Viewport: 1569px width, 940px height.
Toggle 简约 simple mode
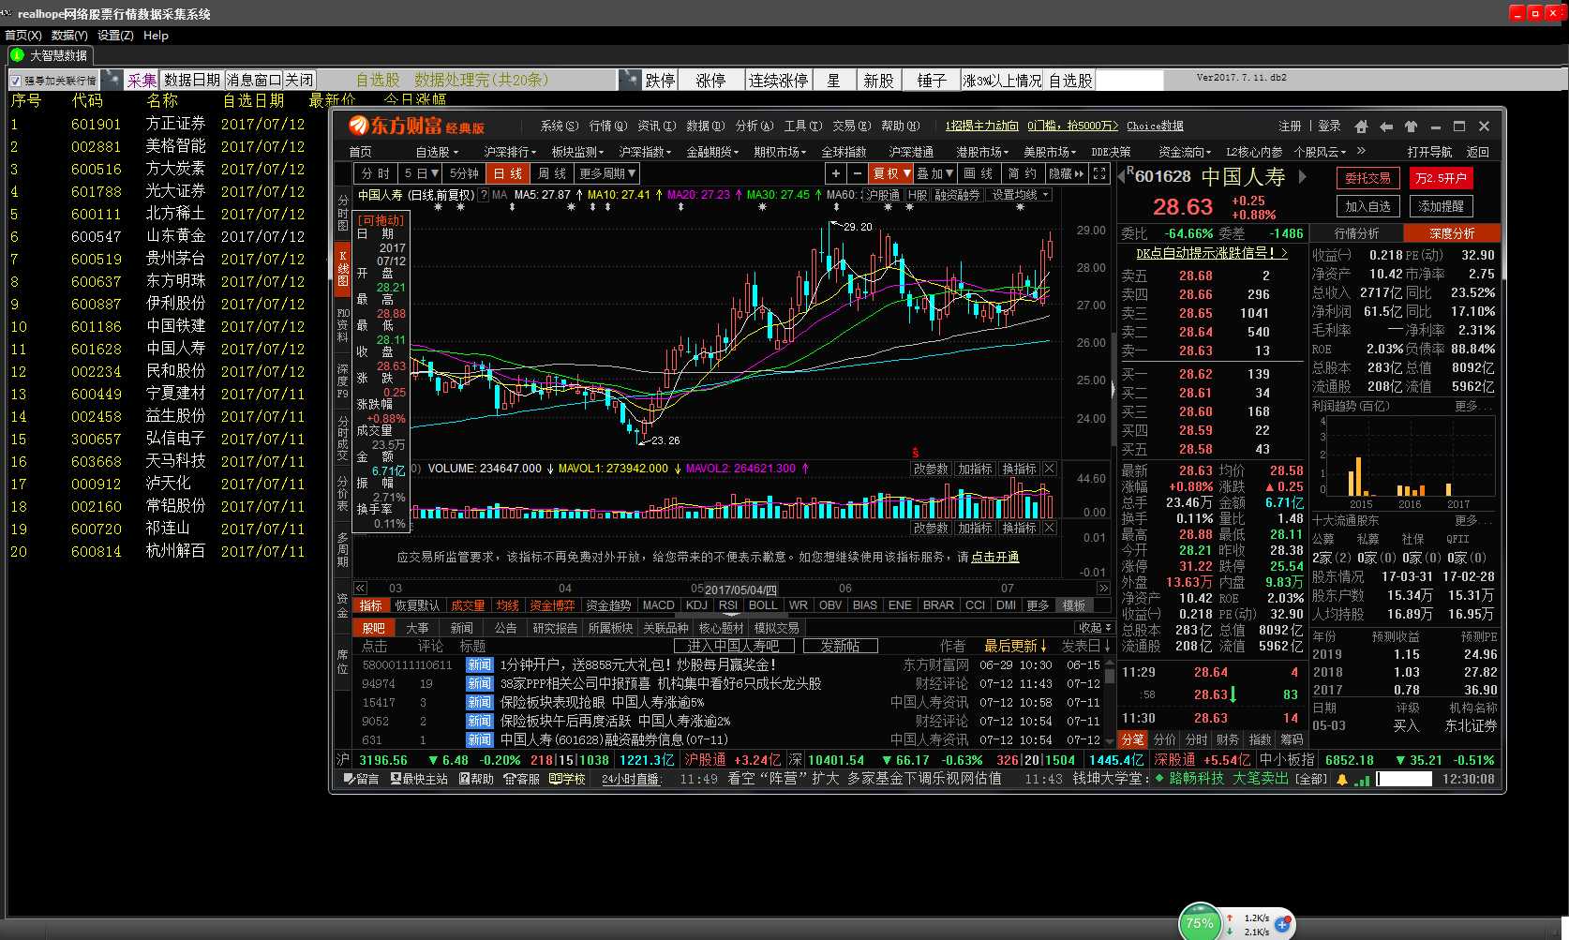1022,173
